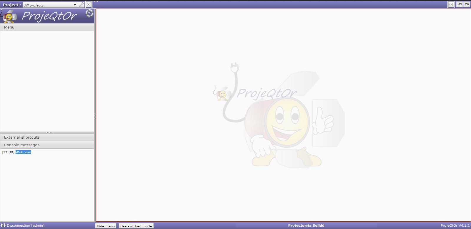The image size is (471, 229).
Task: Click the Projectorria Solidd status text
Action: point(306,225)
